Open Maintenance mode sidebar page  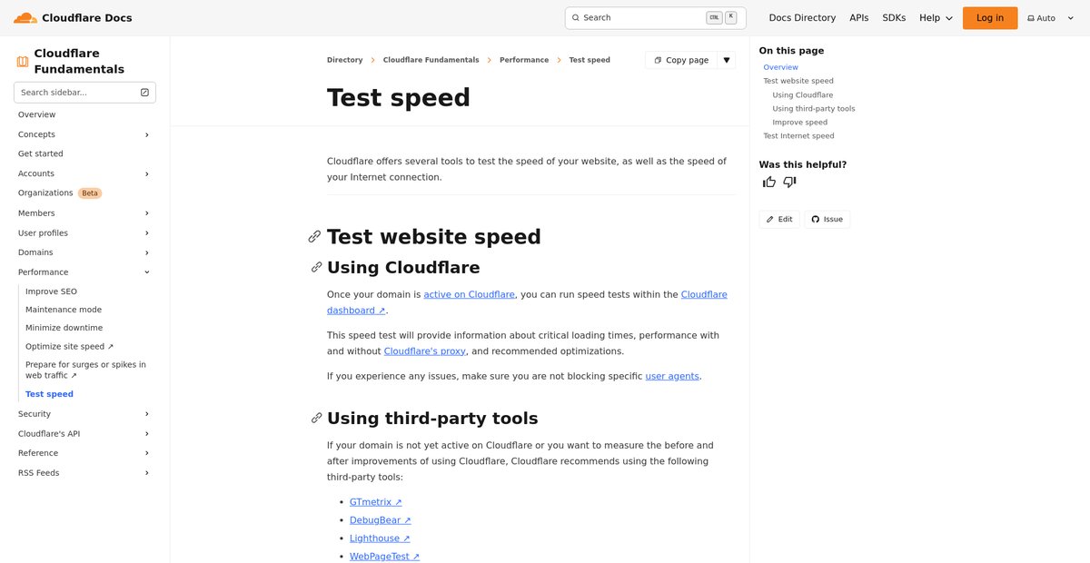[x=64, y=310]
